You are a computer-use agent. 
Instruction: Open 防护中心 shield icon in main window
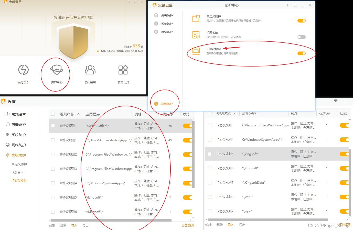click(57, 70)
